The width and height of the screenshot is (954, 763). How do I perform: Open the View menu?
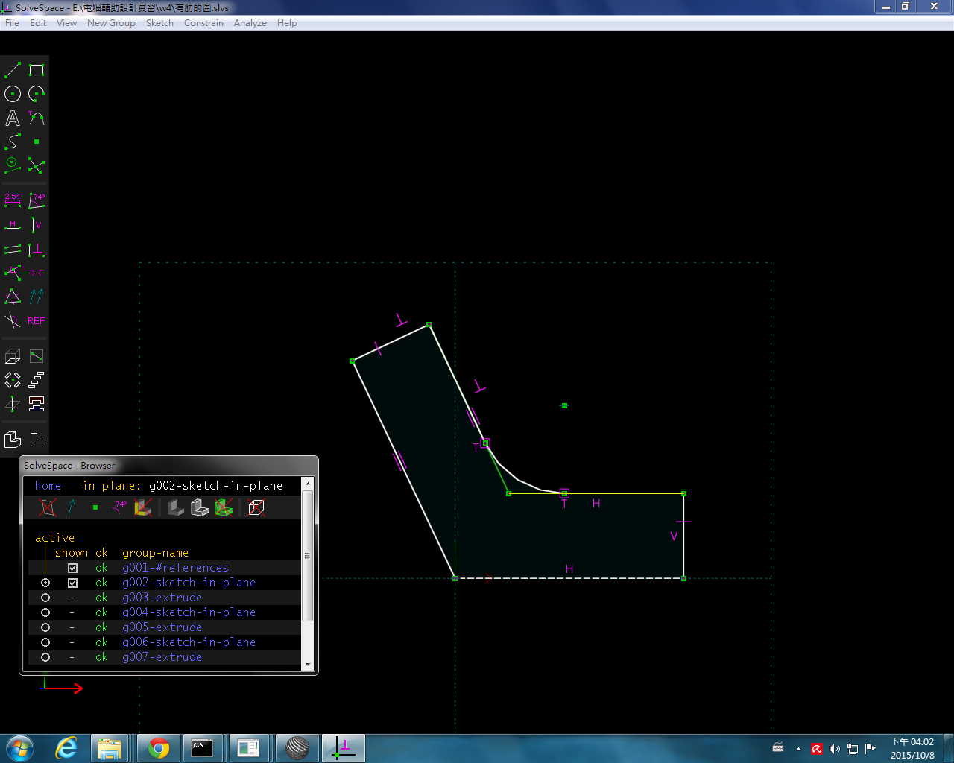(x=66, y=23)
